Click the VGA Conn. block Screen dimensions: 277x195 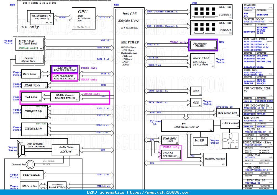(x=32, y=97)
